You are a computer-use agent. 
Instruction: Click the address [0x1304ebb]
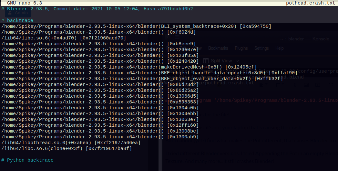pos(183,114)
